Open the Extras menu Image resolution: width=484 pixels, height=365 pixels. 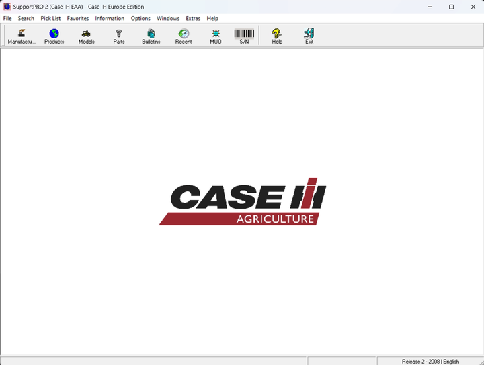[193, 19]
